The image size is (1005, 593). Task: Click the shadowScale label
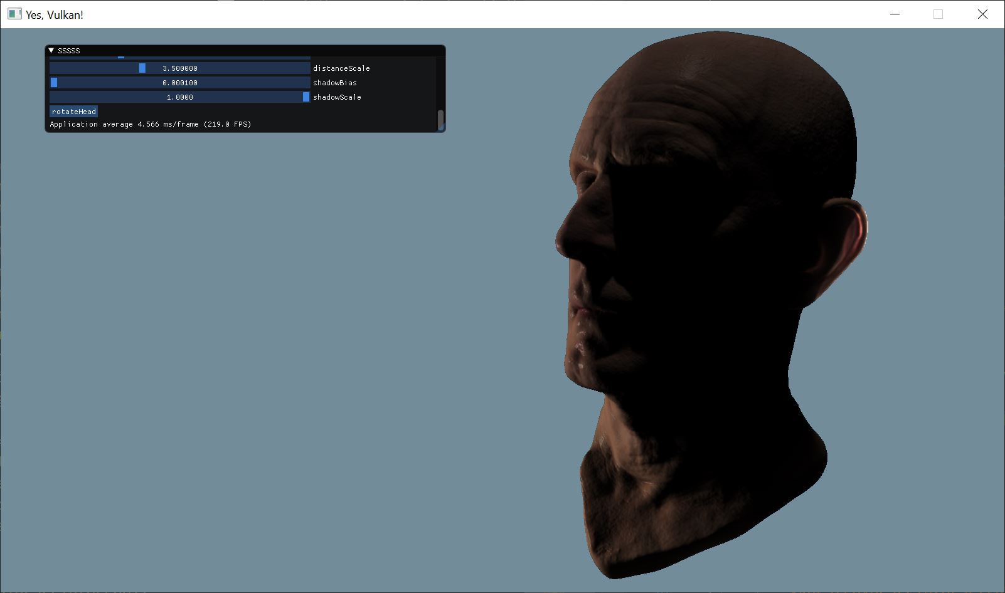[337, 97]
